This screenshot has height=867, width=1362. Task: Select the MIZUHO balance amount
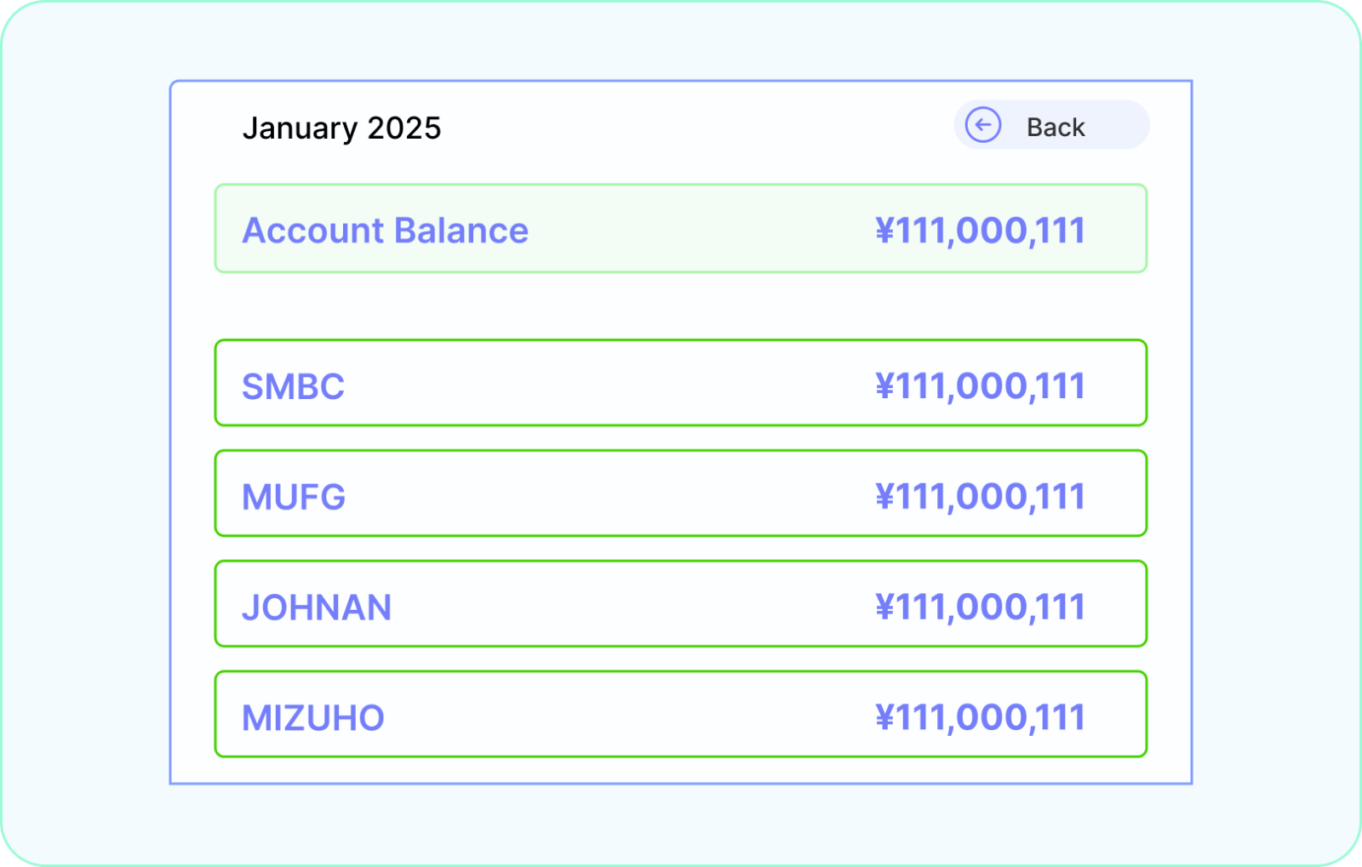coord(981,718)
